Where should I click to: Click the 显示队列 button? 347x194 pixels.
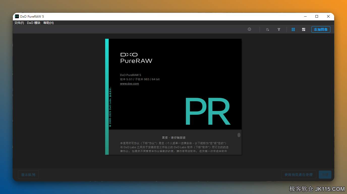pyautogui.click(x=28, y=175)
